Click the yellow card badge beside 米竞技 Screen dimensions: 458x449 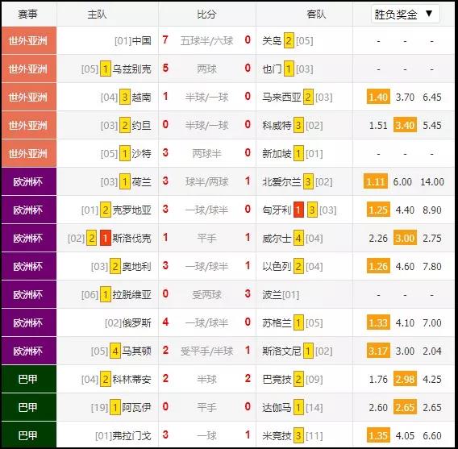pyautogui.click(x=298, y=435)
